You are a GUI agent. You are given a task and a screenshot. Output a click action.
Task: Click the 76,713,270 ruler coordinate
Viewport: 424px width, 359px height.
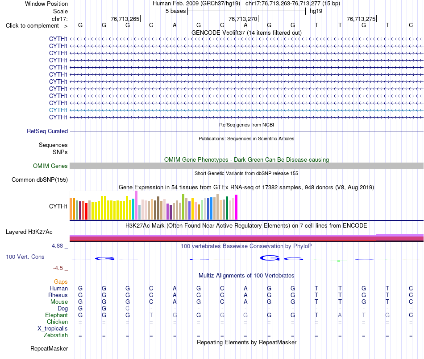click(x=243, y=19)
